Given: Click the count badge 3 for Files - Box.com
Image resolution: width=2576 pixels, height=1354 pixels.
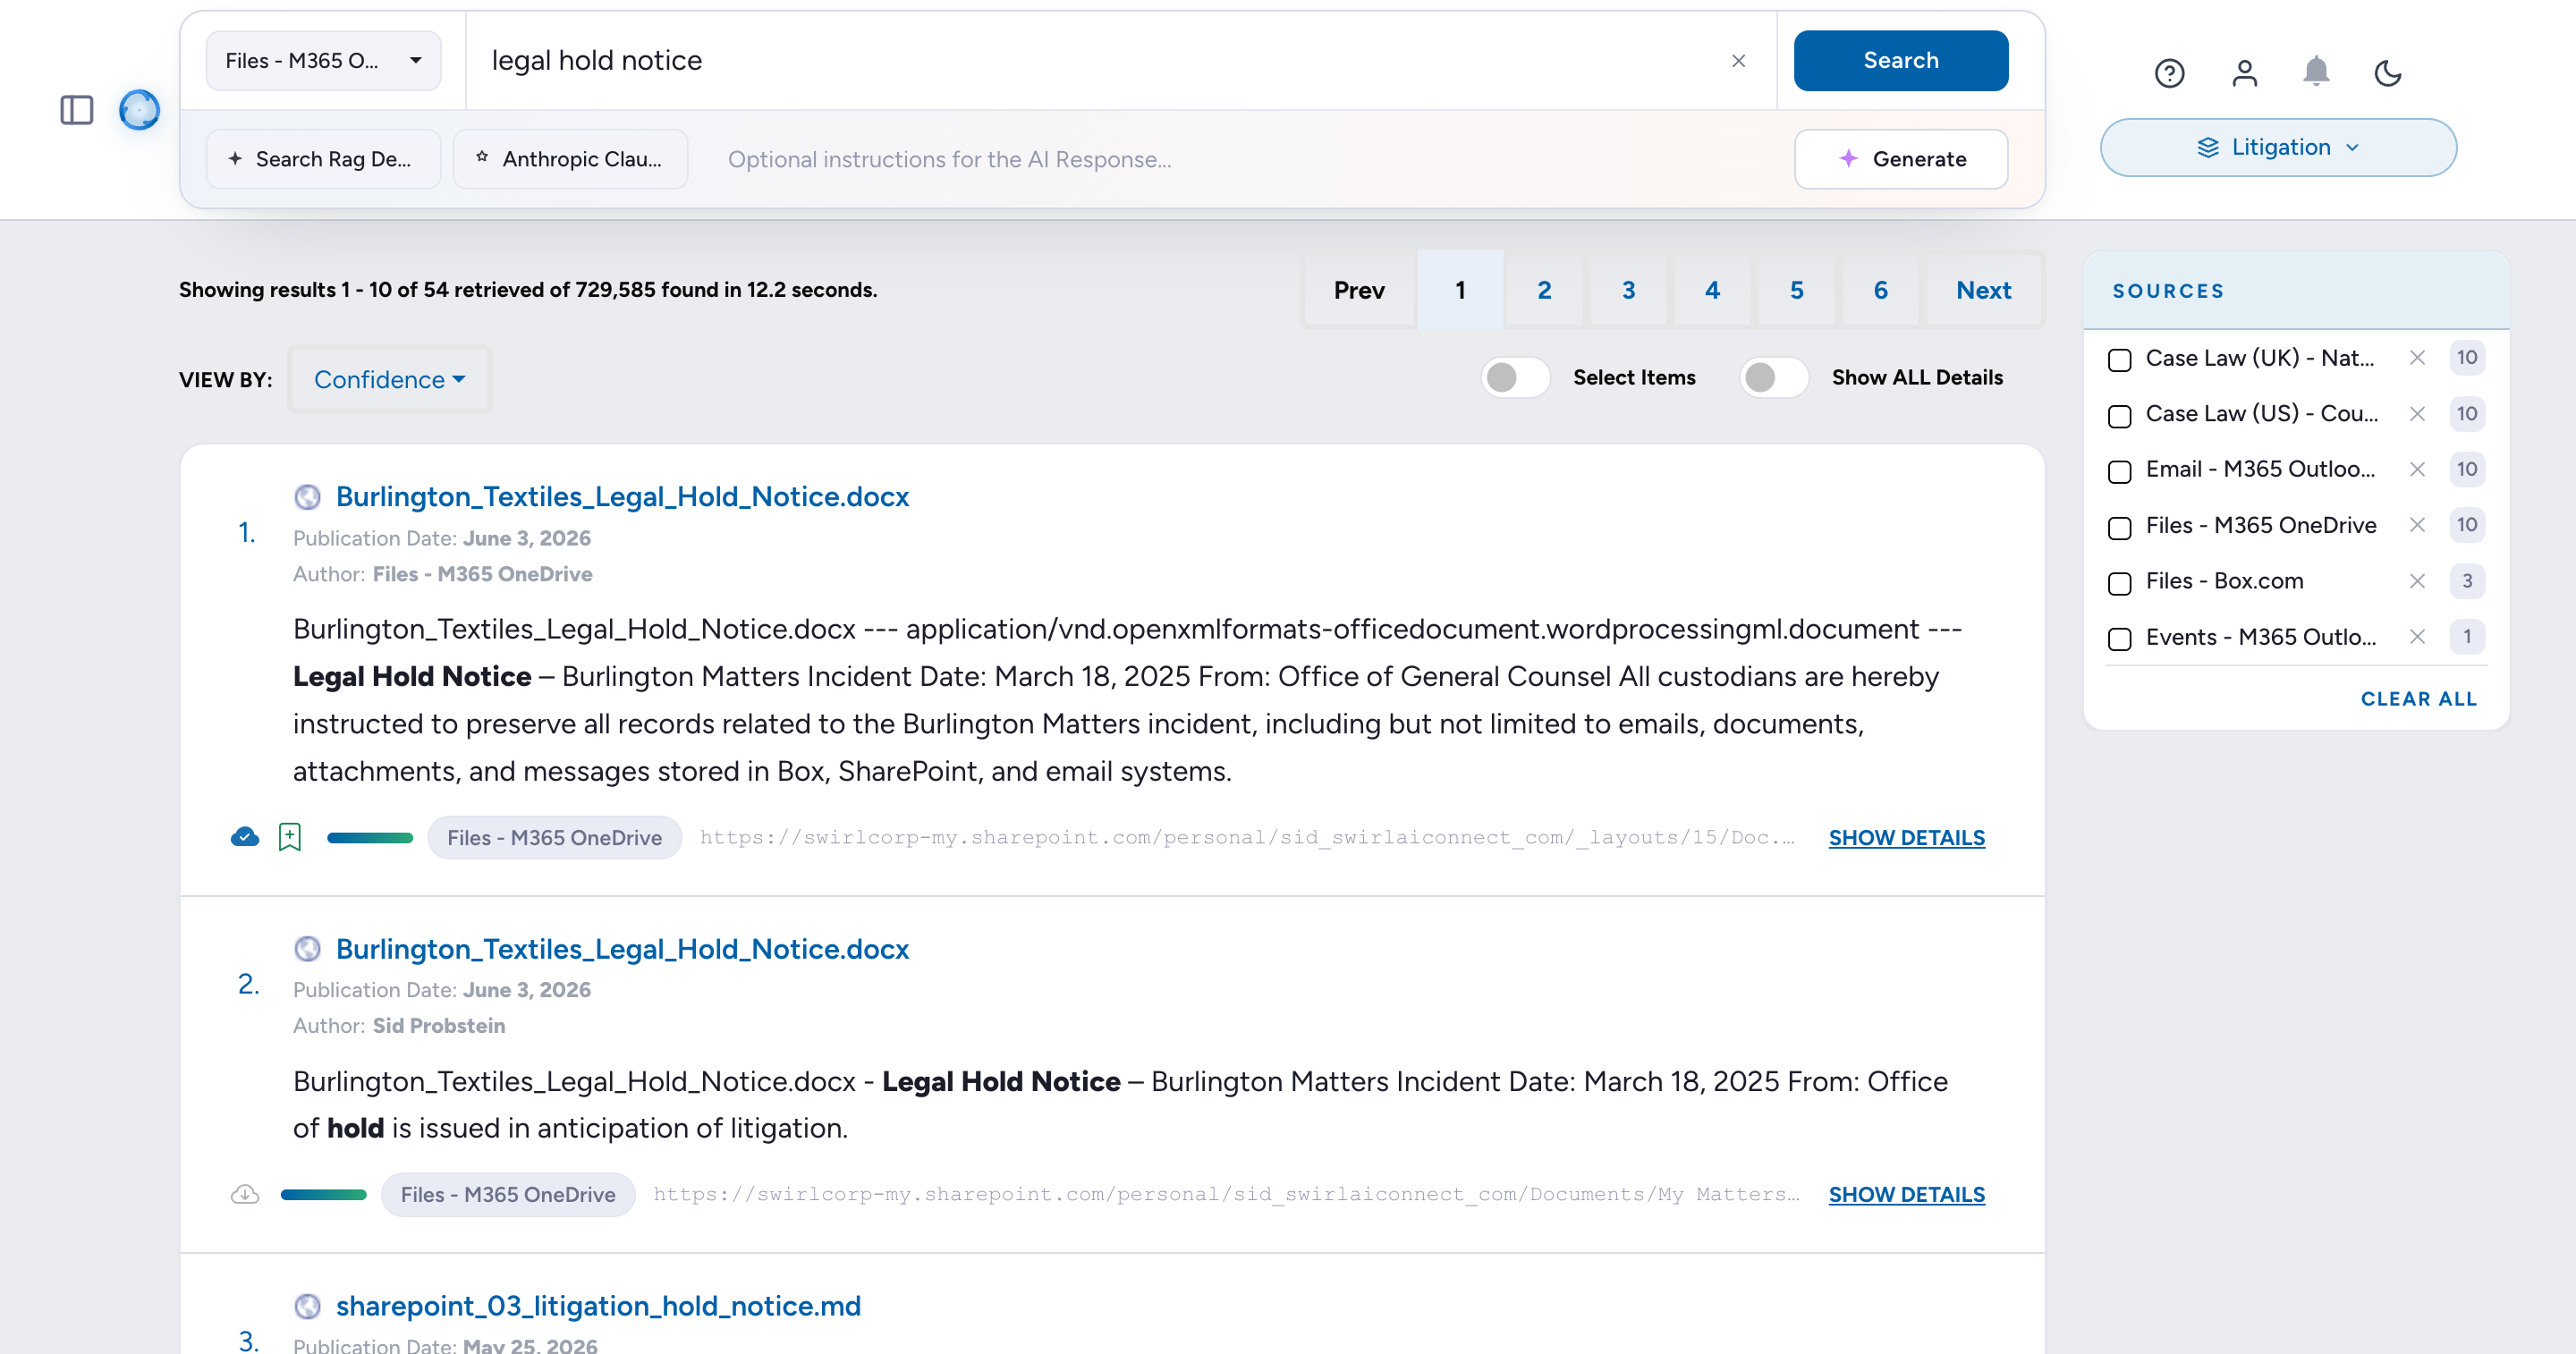Looking at the screenshot, I should click(2466, 581).
